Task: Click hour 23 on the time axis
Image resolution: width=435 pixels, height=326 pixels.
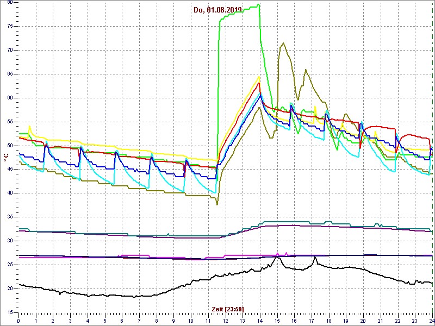Action: pyautogui.click(x=415, y=321)
